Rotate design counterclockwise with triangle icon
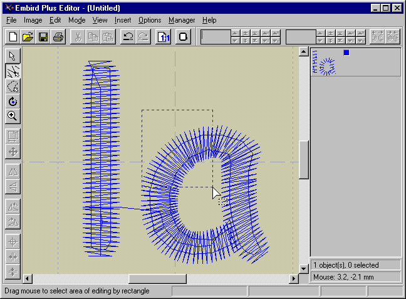Viewport: 406px width, 299px height. [13, 206]
